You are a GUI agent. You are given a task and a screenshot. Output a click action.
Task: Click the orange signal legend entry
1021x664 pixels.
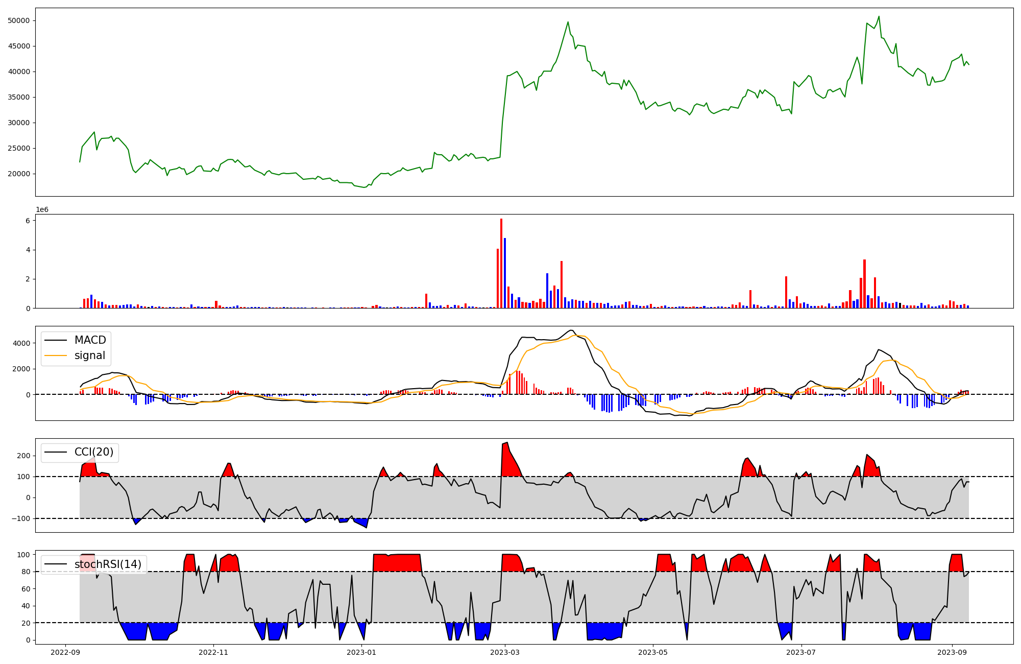click(x=90, y=355)
